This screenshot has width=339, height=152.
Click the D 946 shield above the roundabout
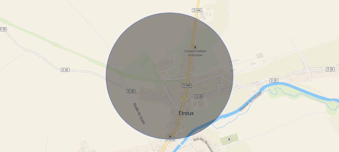(x=187, y=86)
